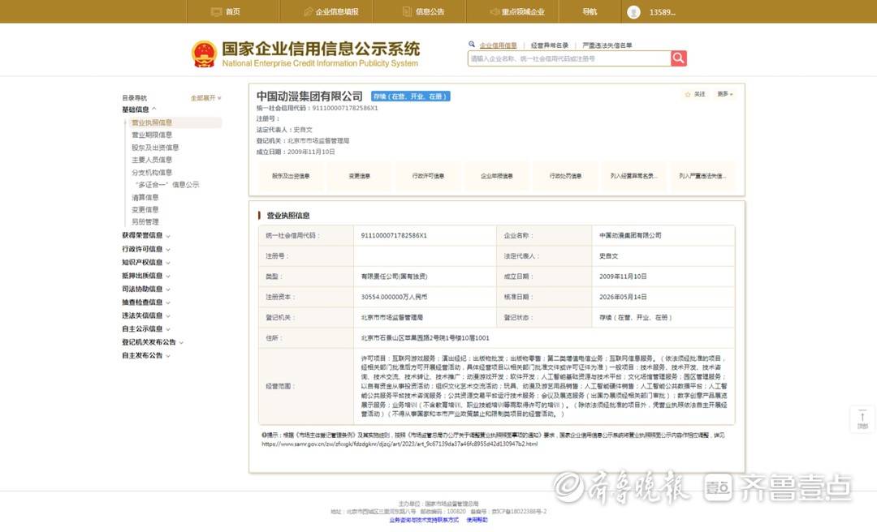Expand the 抽查检查信息 section
The image size is (877, 532).
click(146, 302)
